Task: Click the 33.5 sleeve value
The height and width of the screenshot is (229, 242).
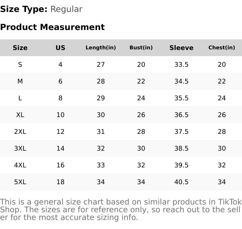Action: coord(181,65)
